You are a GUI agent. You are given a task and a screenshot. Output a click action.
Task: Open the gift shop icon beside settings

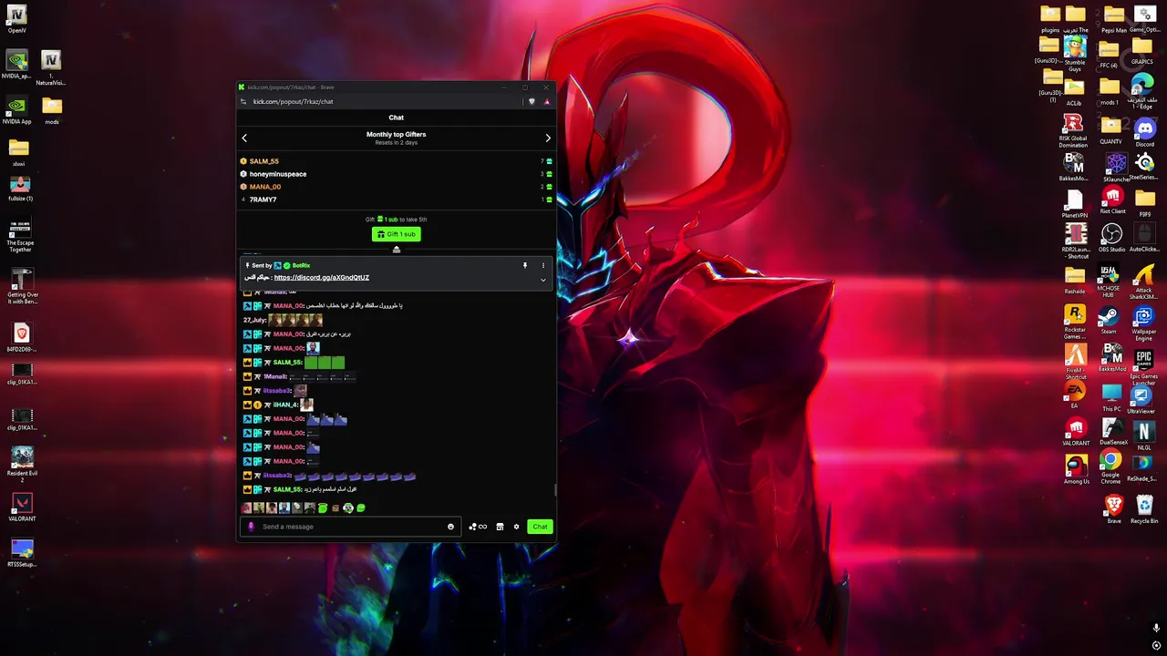[x=500, y=527]
